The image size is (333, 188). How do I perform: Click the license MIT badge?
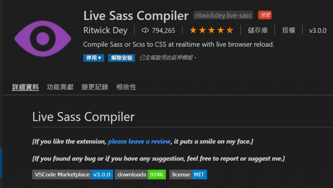(188, 174)
